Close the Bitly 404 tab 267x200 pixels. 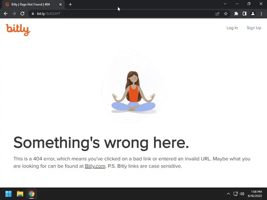point(60,4)
